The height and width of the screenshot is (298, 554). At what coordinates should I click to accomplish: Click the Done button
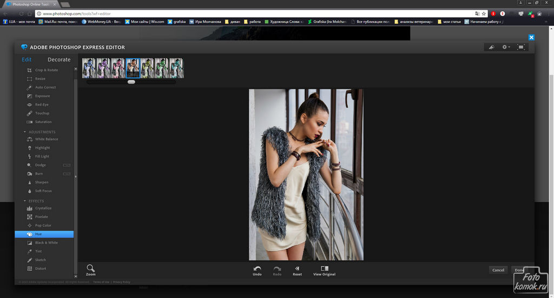point(519,270)
